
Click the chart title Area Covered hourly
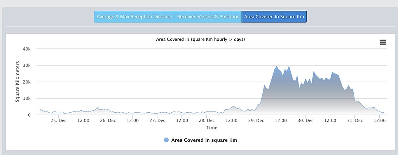(x=201, y=40)
